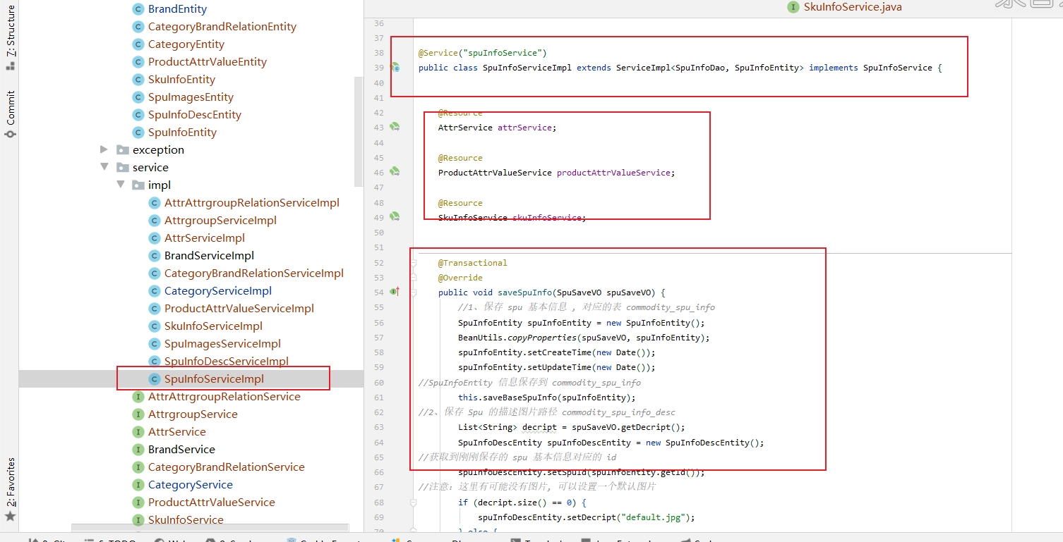Click the class icon beside AttrServiceImpl

tap(155, 238)
